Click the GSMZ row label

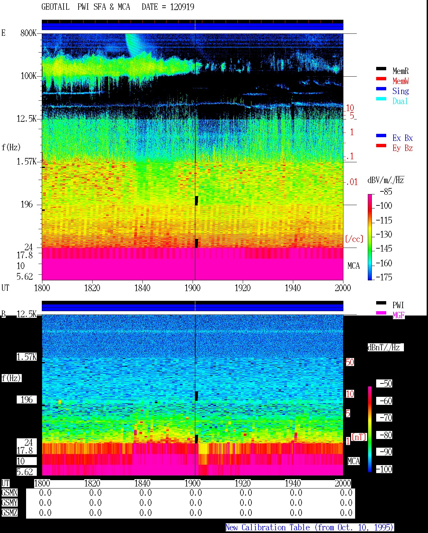point(9,513)
